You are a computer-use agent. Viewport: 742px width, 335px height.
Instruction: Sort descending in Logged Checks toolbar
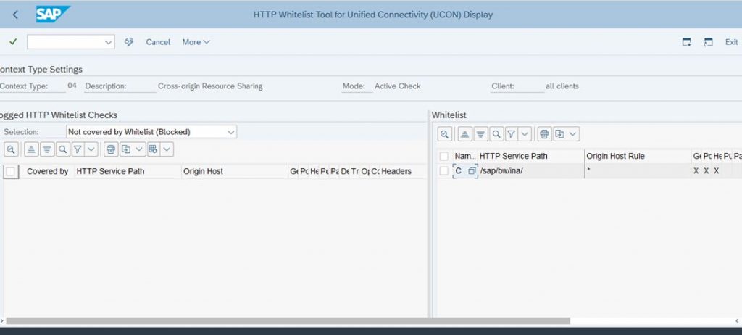point(47,149)
